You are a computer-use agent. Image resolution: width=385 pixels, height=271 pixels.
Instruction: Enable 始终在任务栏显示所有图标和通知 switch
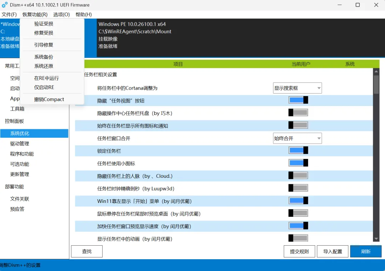298,125
